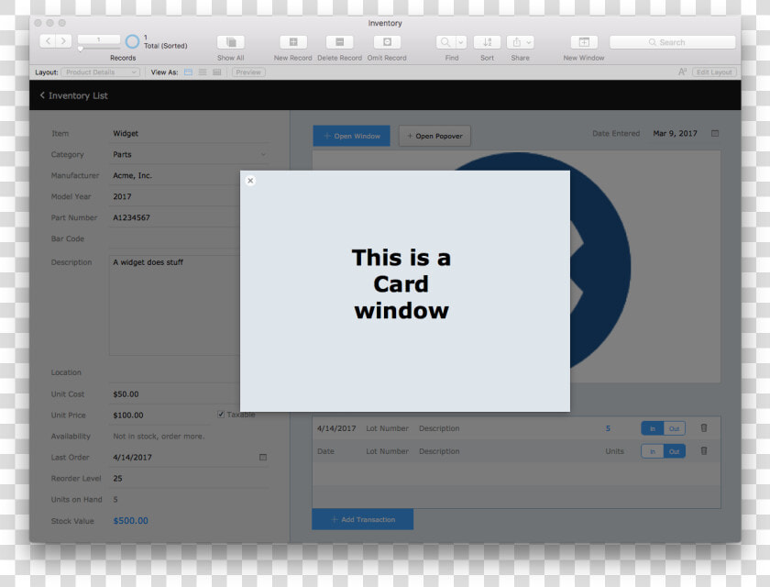The width and height of the screenshot is (770, 587).
Task: Click the Open Window button
Action: tap(352, 136)
